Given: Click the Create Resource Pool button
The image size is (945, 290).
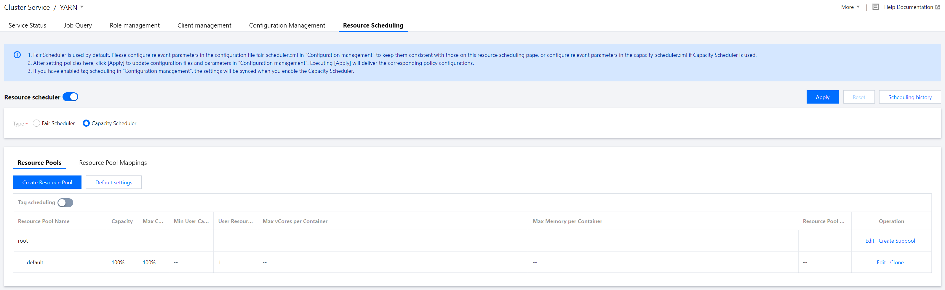Looking at the screenshot, I should [x=47, y=182].
